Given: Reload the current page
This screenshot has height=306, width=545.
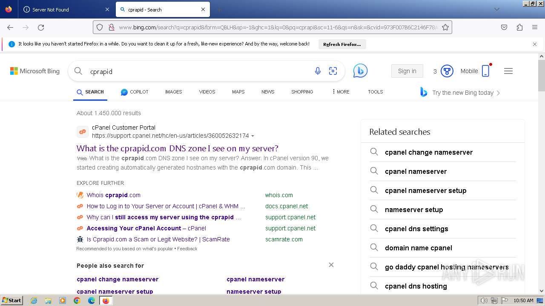Looking at the screenshot, I should pyautogui.click(x=41, y=27).
